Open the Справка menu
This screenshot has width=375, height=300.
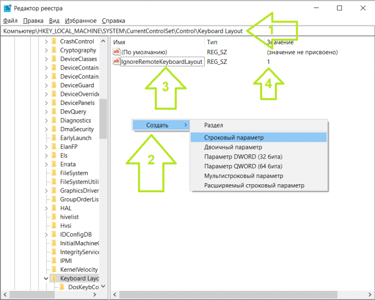(114, 21)
